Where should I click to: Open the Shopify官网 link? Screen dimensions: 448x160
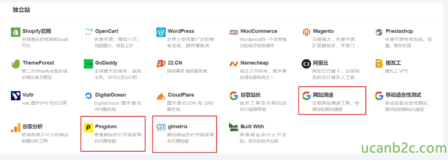37,31
